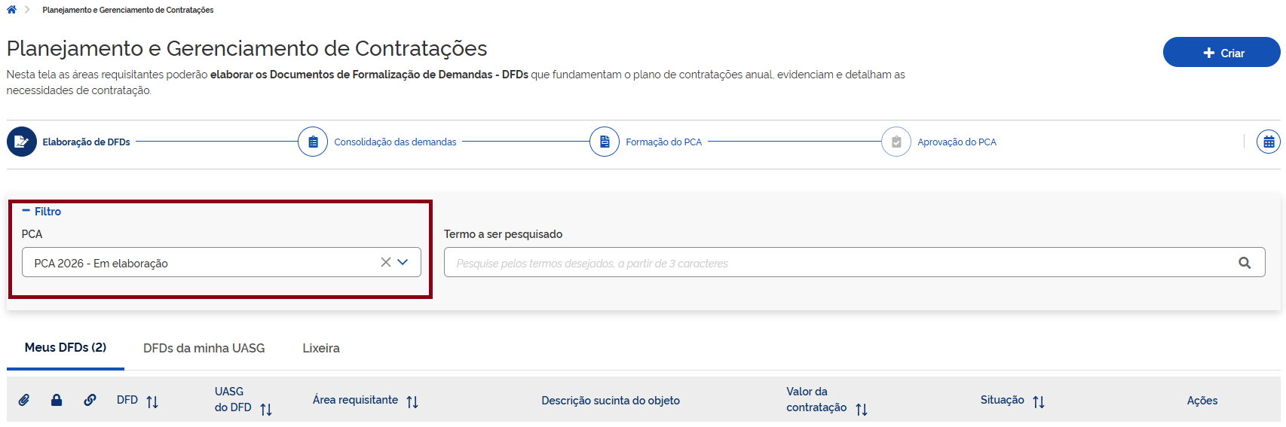Image resolution: width=1286 pixels, height=427 pixels.
Task: Select the Formação do PCA step icon
Action: [605, 142]
